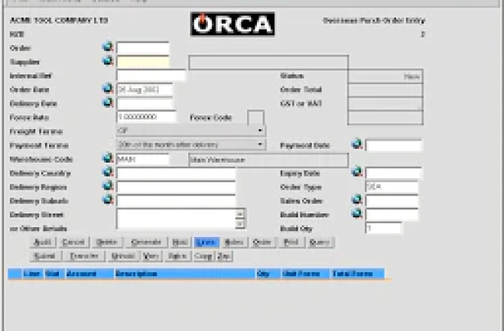The width and height of the screenshot is (504, 331).
Task: Click the highlighted Lines button
Action: tap(207, 243)
